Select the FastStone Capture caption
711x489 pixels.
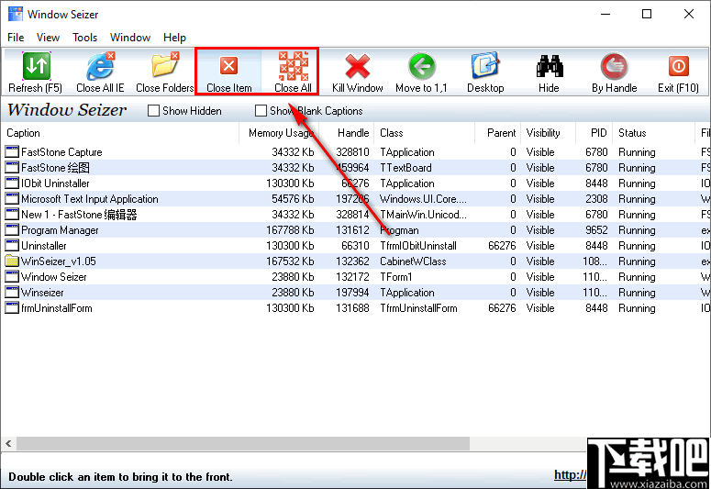click(61, 152)
